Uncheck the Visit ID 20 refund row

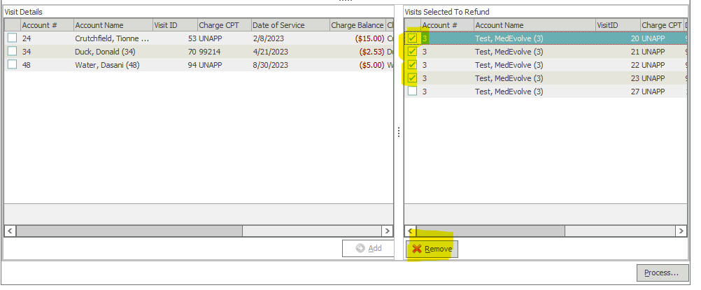point(413,38)
